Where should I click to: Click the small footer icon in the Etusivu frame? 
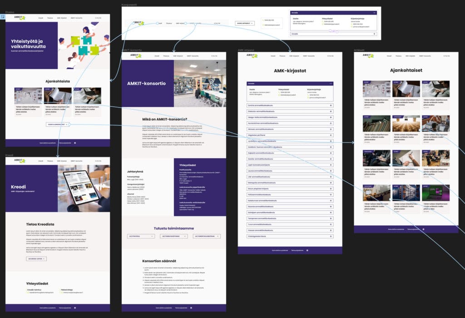(75, 143)
